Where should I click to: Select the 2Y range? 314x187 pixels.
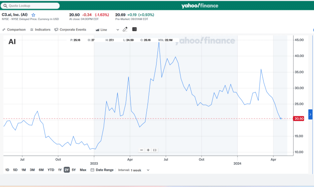coord(67,170)
